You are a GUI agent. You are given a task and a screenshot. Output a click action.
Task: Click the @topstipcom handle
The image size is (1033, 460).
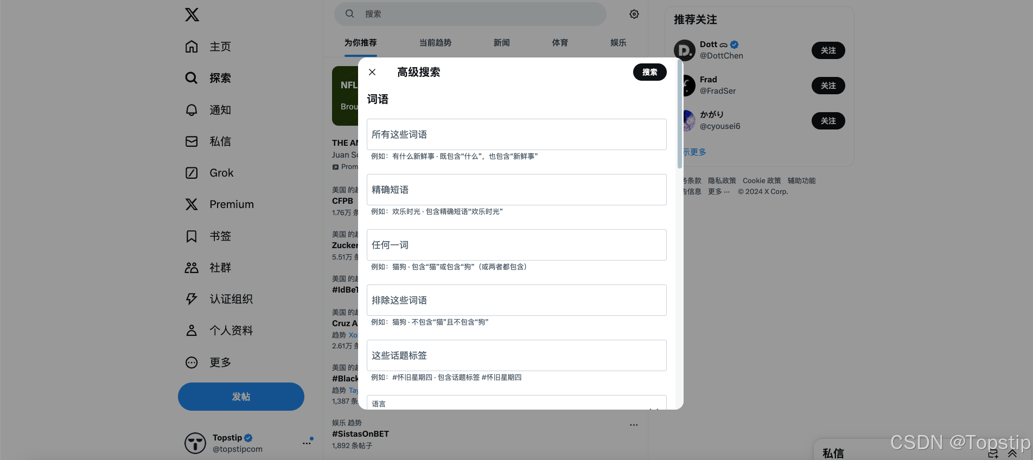pos(238,449)
